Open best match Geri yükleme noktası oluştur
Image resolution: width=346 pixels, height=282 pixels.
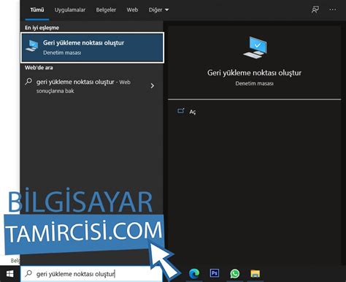(x=92, y=47)
